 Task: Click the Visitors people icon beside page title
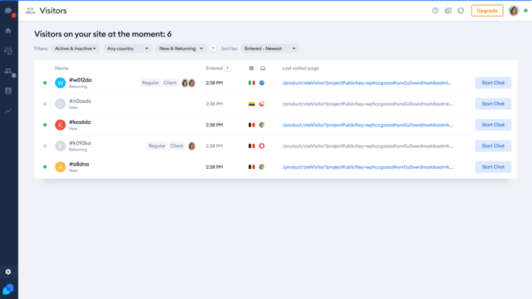tap(30, 11)
